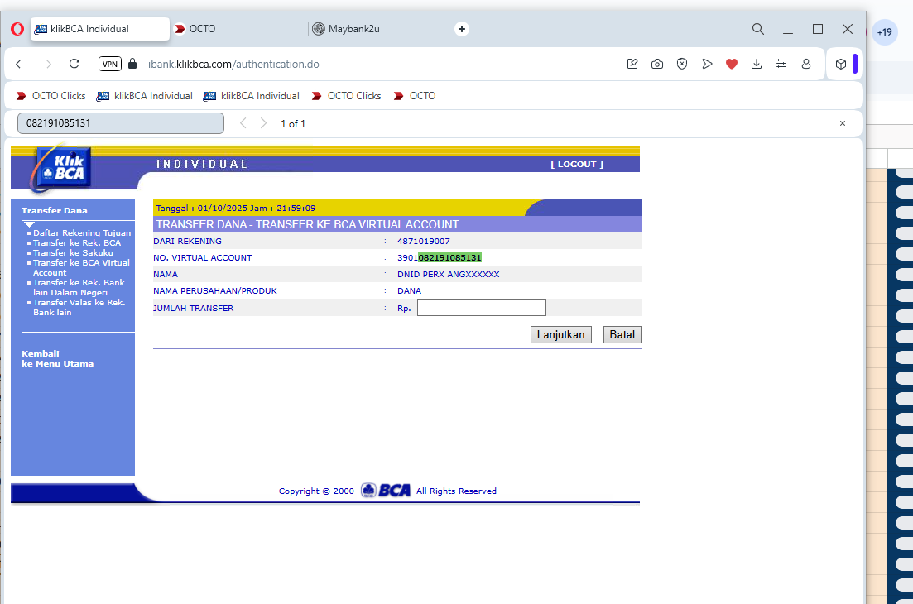Click Kembali ke Menu Utama link
Image resolution: width=913 pixels, height=604 pixels.
[58, 358]
